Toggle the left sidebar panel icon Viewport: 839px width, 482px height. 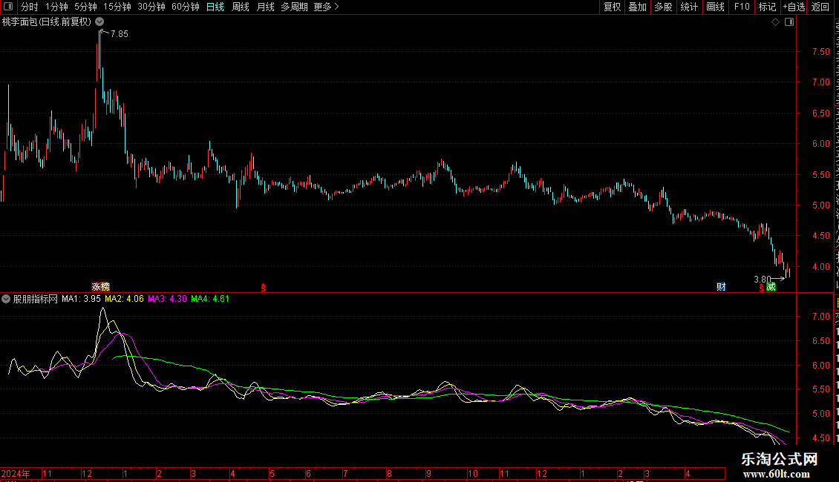[8, 7]
